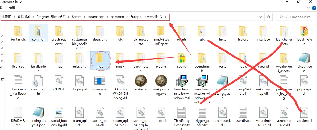Select the version.dll file
The image size is (317, 130).
[304, 114]
